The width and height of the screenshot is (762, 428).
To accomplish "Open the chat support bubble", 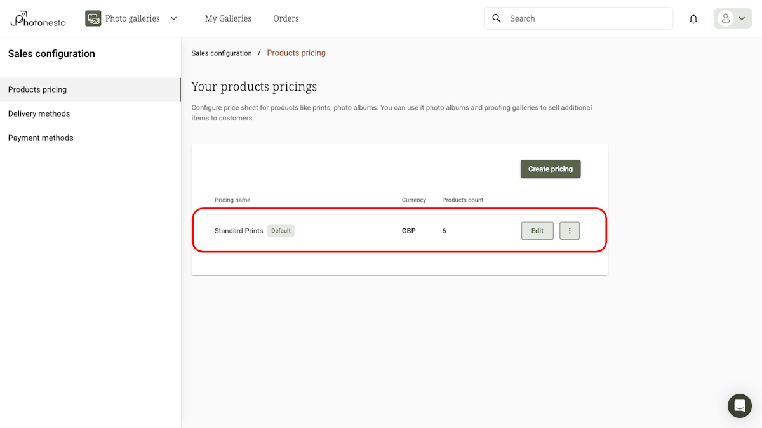I will (x=739, y=406).
